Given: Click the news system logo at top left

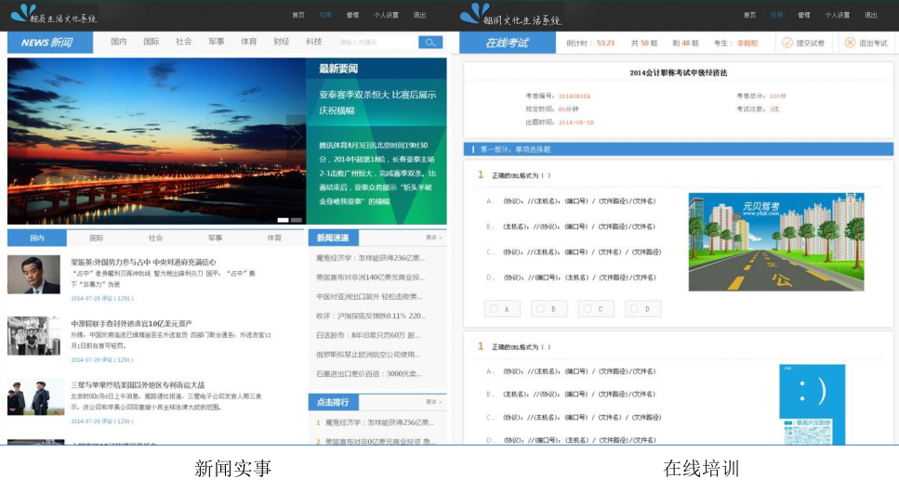Looking at the screenshot, I should tap(53, 15).
